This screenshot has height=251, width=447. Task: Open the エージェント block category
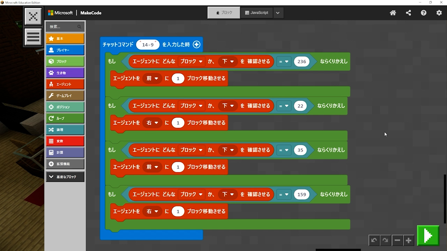[65, 84]
